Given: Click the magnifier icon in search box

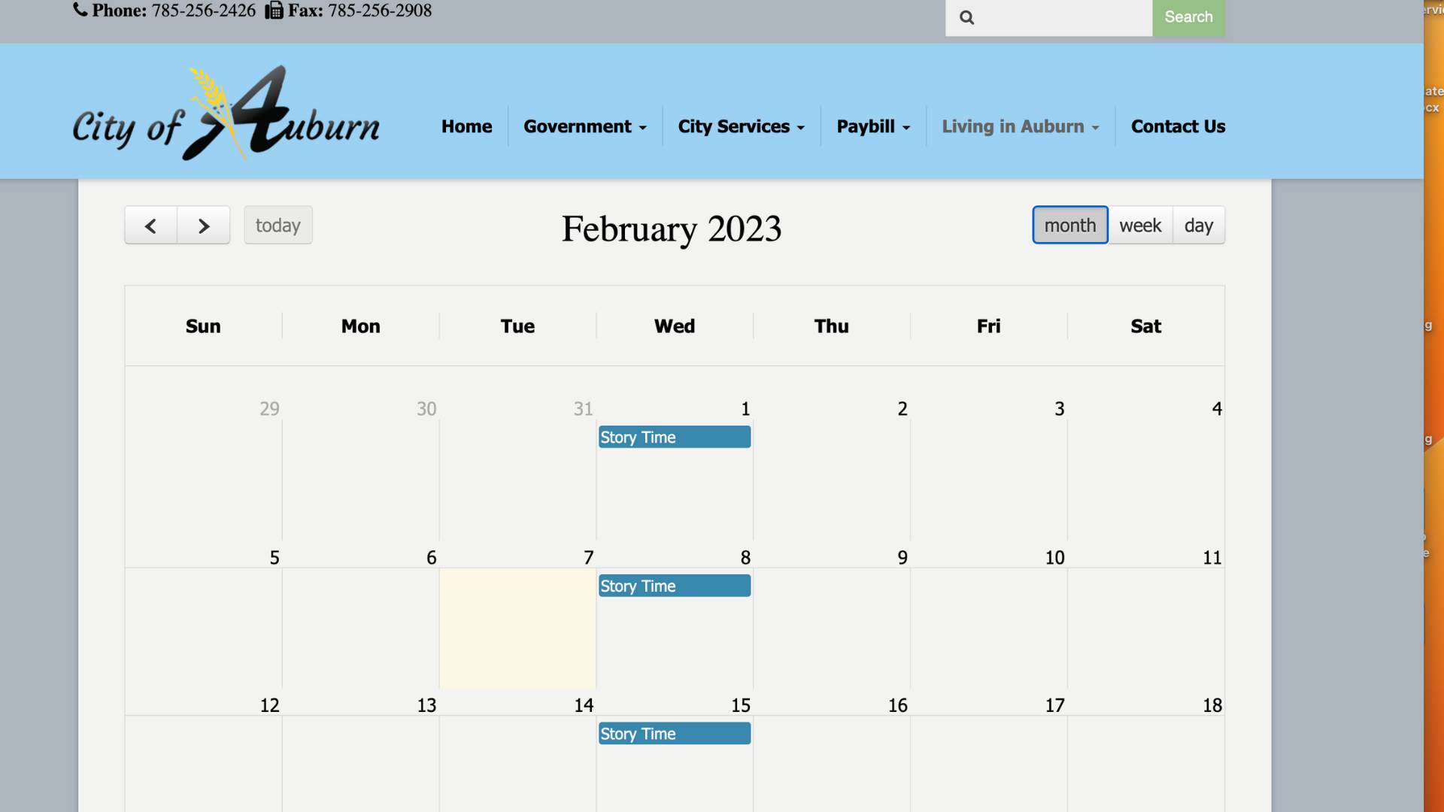Looking at the screenshot, I should [x=967, y=17].
